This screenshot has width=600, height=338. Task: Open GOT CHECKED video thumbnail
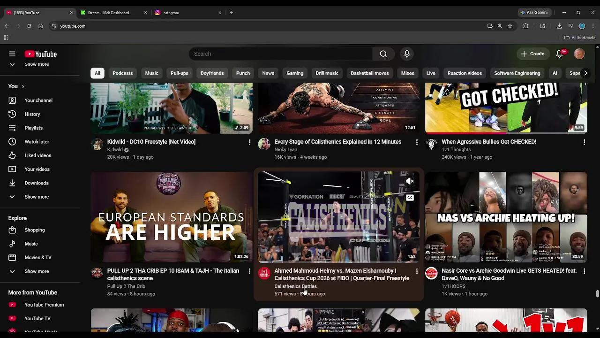click(x=506, y=108)
